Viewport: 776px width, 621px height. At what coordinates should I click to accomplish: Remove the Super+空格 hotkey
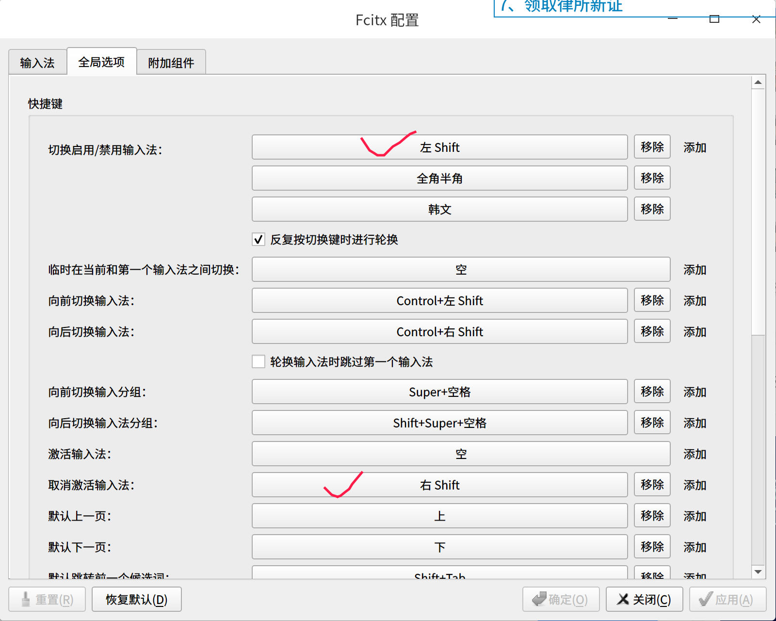point(652,392)
